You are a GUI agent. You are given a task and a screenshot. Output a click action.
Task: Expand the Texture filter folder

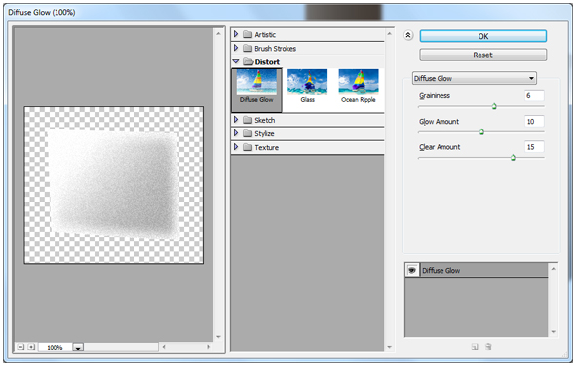(x=236, y=147)
